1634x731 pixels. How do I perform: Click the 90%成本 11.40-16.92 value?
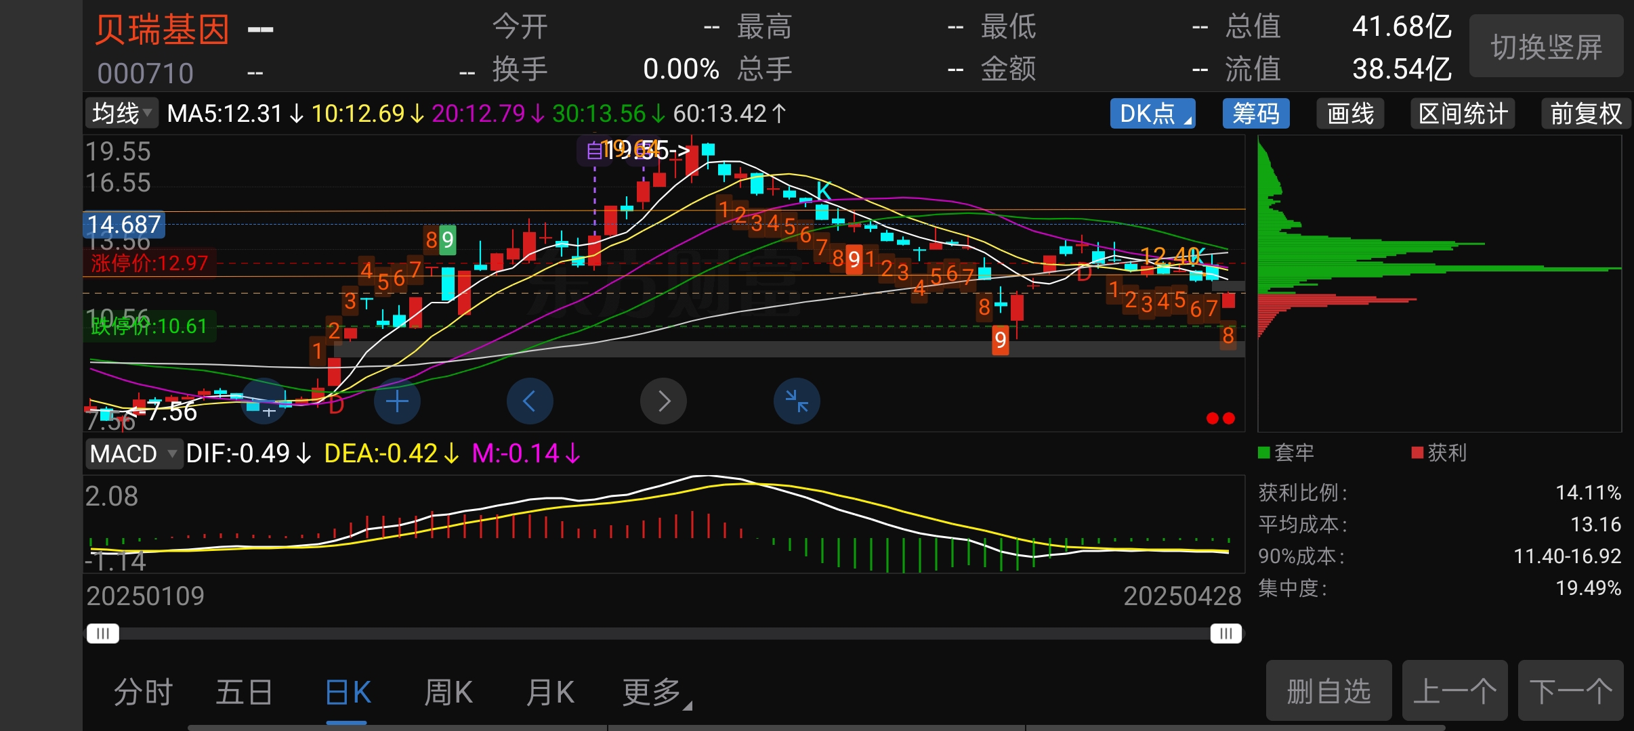[1567, 556]
